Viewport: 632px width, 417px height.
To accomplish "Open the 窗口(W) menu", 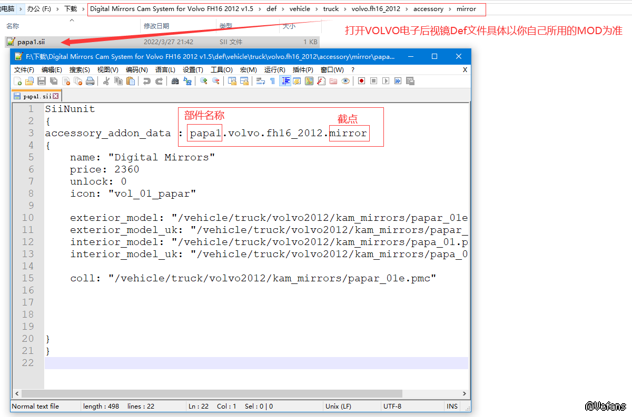I will [x=332, y=70].
